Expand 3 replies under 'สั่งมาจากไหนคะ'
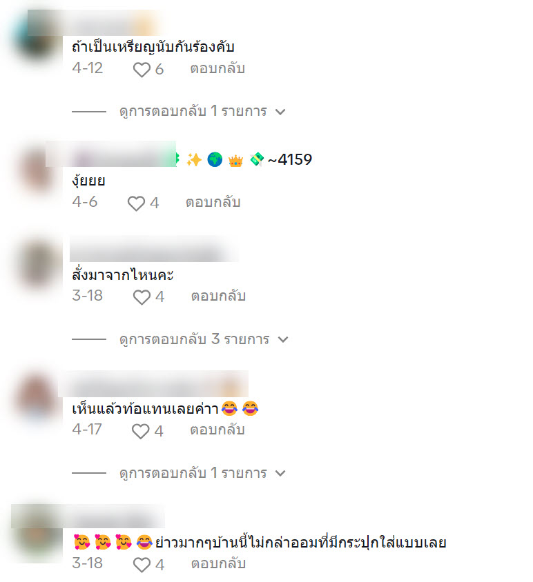The width and height of the screenshot is (533, 582). click(x=204, y=339)
